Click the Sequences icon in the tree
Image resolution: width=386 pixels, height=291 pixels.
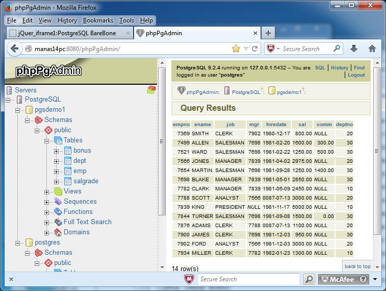pyautogui.click(x=58, y=202)
